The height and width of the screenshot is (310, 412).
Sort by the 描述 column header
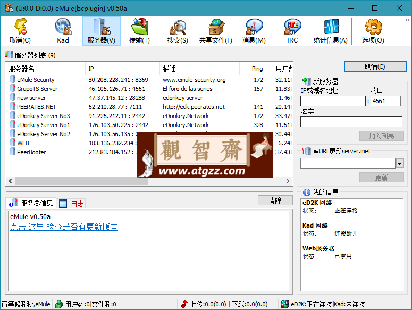199,69
